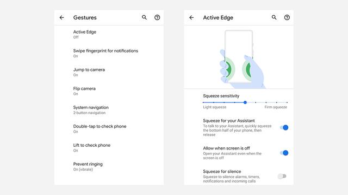Open help icon on Active Edge screen
The width and height of the screenshot is (348, 195).
pyautogui.click(x=287, y=17)
